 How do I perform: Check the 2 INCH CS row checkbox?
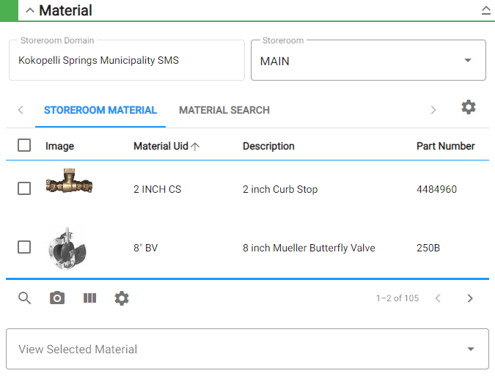(24, 189)
